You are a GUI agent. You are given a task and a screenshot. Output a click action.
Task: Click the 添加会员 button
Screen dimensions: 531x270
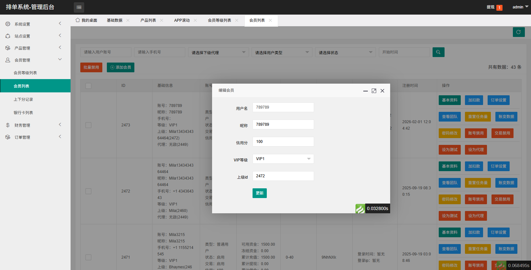click(120, 67)
